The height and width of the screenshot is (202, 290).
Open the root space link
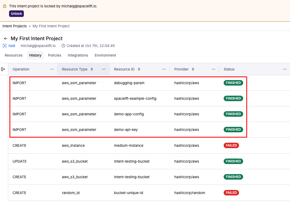click(x=12, y=46)
